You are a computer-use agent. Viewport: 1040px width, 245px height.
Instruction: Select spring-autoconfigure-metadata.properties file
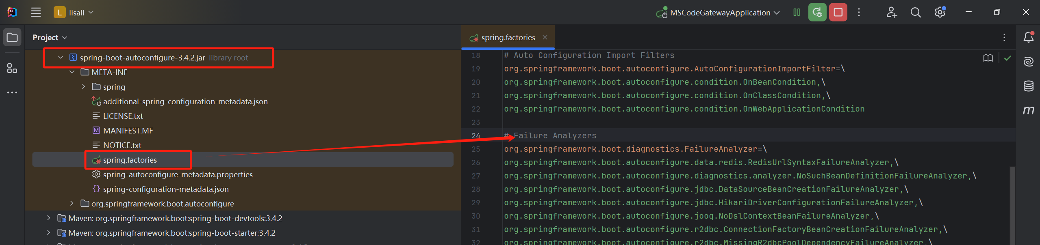(x=178, y=174)
